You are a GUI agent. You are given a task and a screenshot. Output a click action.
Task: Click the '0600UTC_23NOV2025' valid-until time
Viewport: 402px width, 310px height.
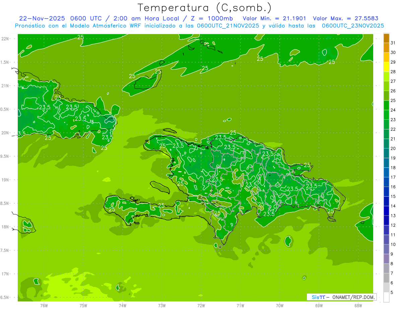pos(353,26)
